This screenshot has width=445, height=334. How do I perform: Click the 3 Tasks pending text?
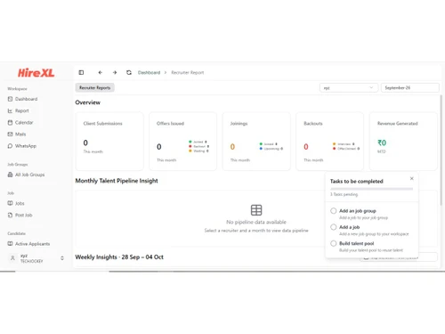(344, 194)
